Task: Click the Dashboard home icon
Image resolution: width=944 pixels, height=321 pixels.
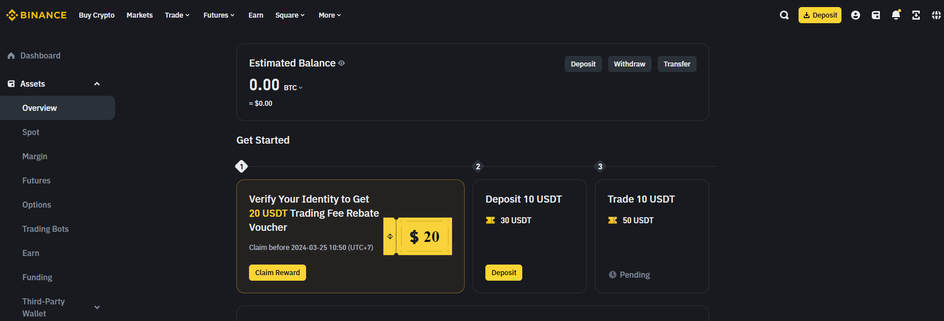Action: (x=11, y=55)
